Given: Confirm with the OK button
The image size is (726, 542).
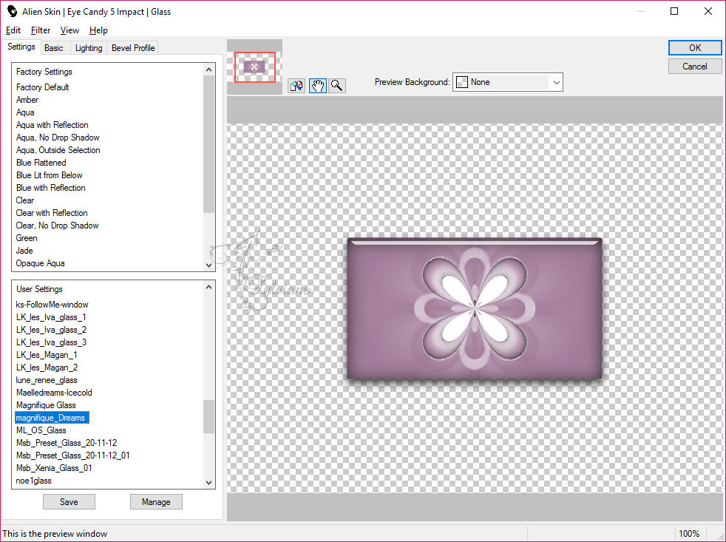Looking at the screenshot, I should tap(694, 48).
